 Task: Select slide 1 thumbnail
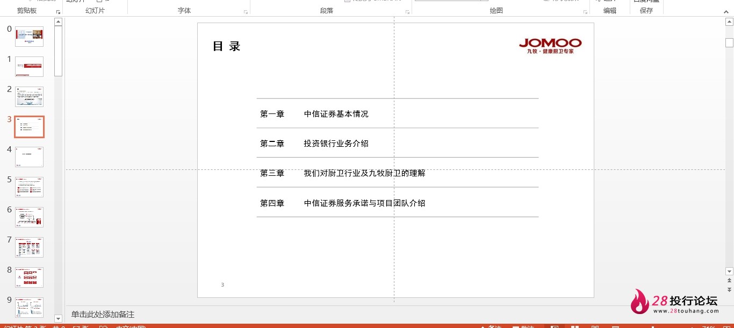pos(29,67)
